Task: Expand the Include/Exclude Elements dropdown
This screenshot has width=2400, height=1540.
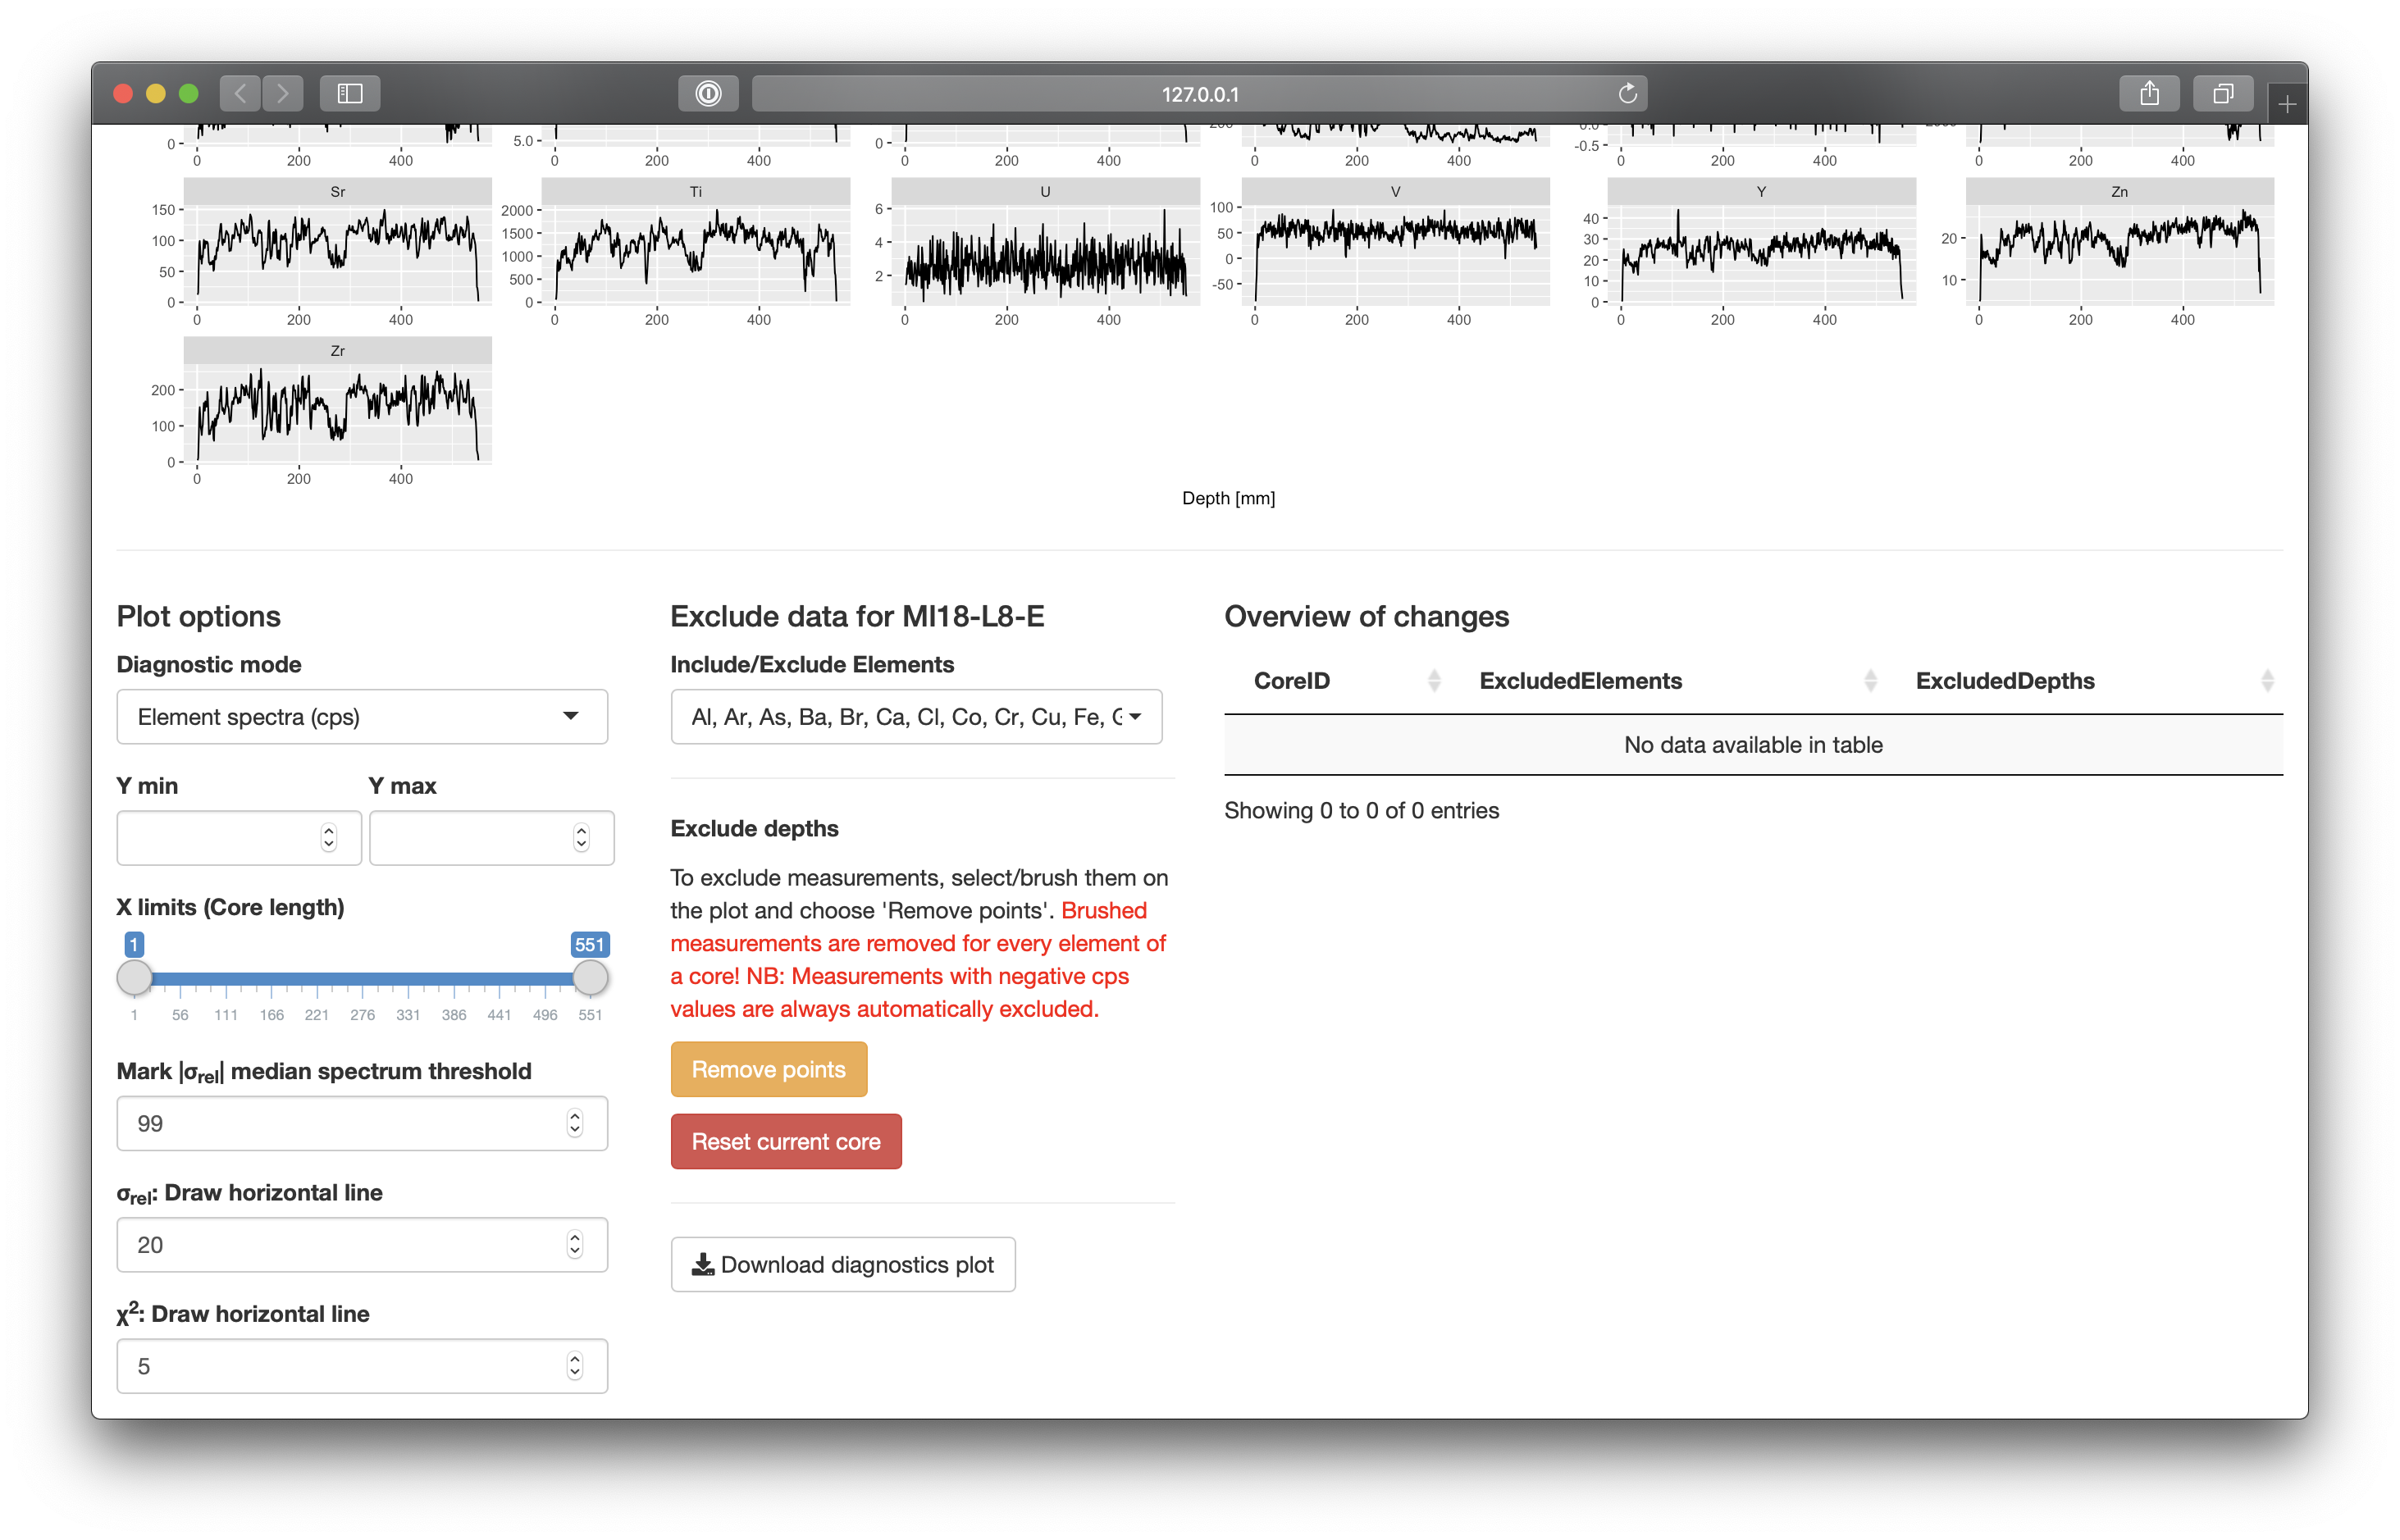Action: pos(916,717)
